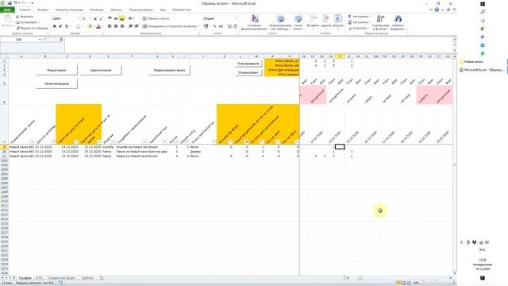The height and width of the screenshot is (286, 508).
Task: Switch to the Данные ribbon tab
Action: 117,10
